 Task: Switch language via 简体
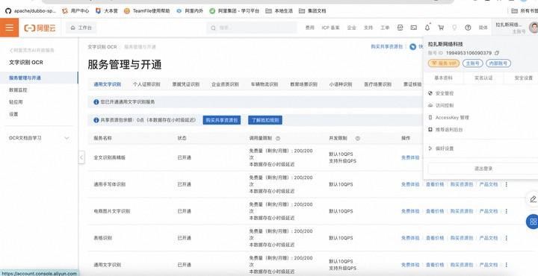(483, 28)
